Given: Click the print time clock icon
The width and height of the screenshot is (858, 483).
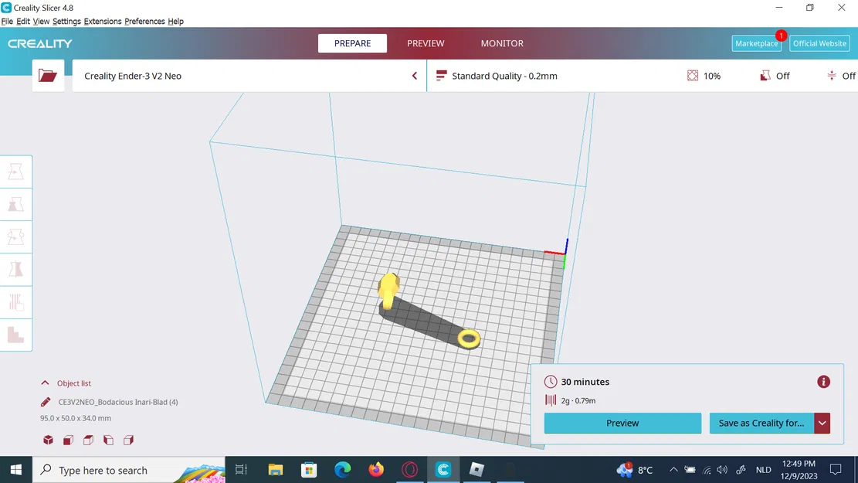Looking at the screenshot, I should coord(551,382).
